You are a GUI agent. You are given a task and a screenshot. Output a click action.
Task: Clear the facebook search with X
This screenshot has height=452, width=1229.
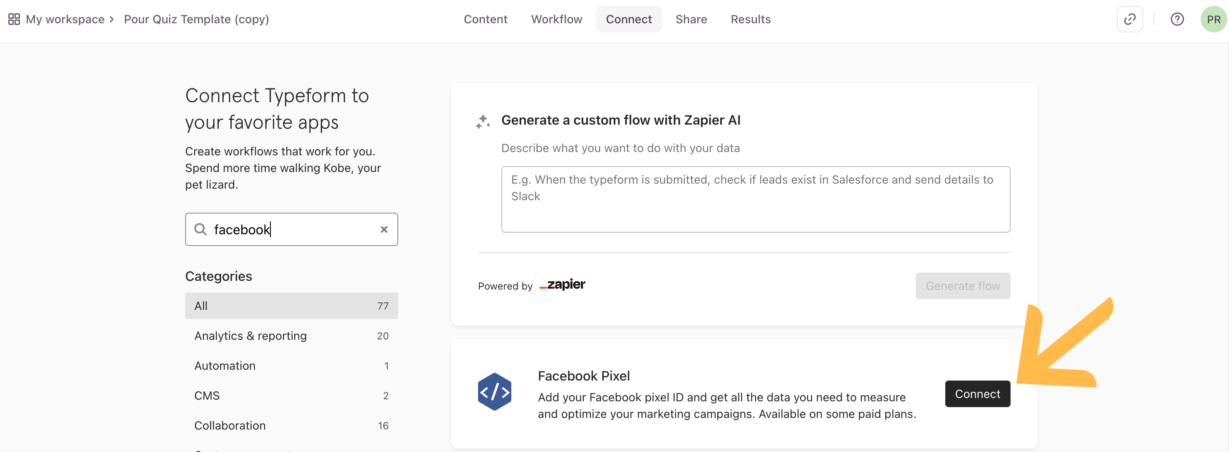coord(384,230)
